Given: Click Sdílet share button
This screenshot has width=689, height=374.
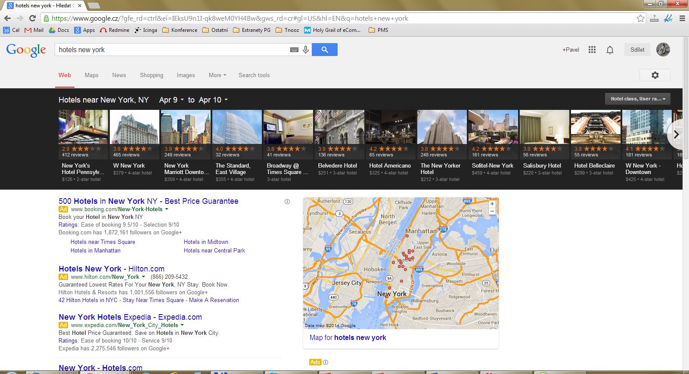Looking at the screenshot, I should 637,50.
